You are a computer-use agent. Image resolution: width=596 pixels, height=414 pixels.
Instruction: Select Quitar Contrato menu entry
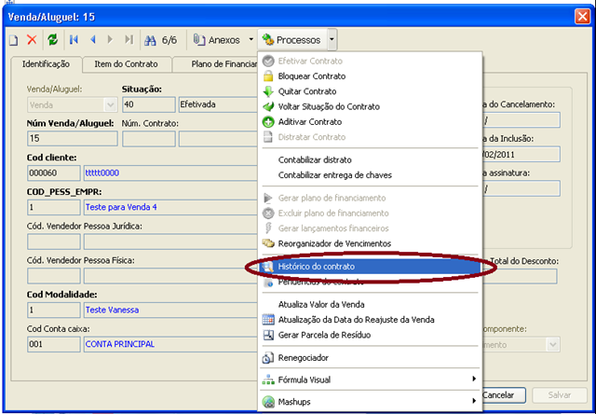(370, 91)
